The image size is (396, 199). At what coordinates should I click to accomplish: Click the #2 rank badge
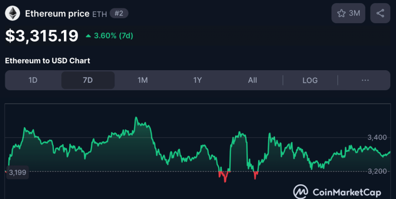(x=119, y=13)
